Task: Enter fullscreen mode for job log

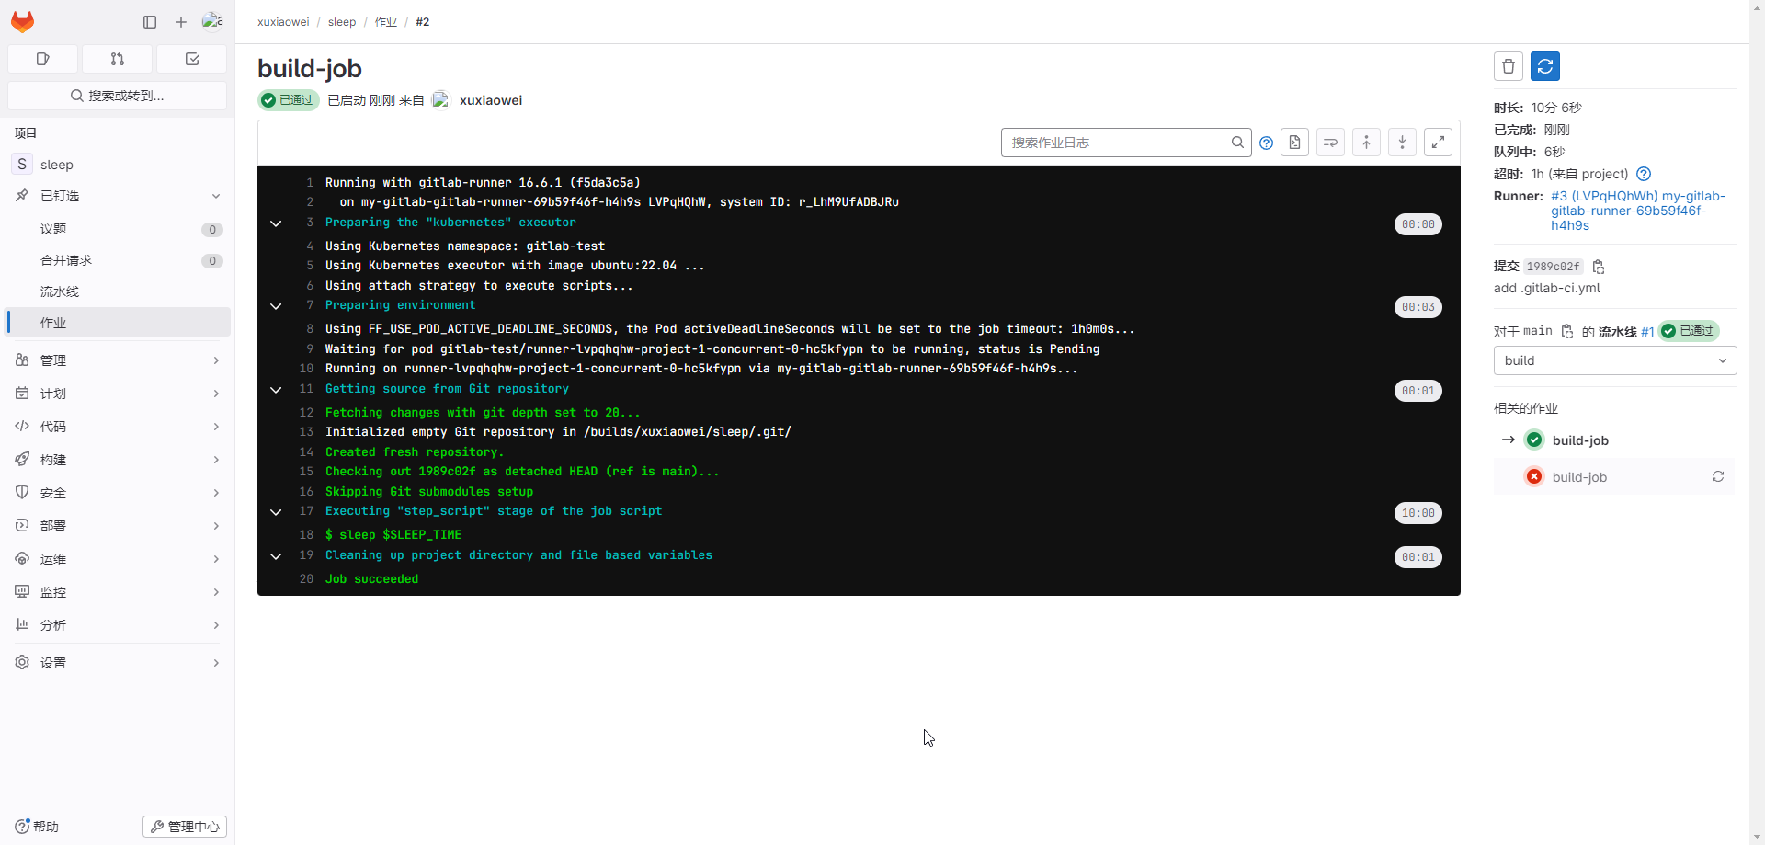Action: tap(1438, 143)
